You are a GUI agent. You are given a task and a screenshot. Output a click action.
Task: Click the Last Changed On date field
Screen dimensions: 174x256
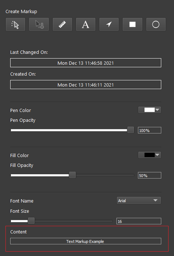tap(86, 63)
